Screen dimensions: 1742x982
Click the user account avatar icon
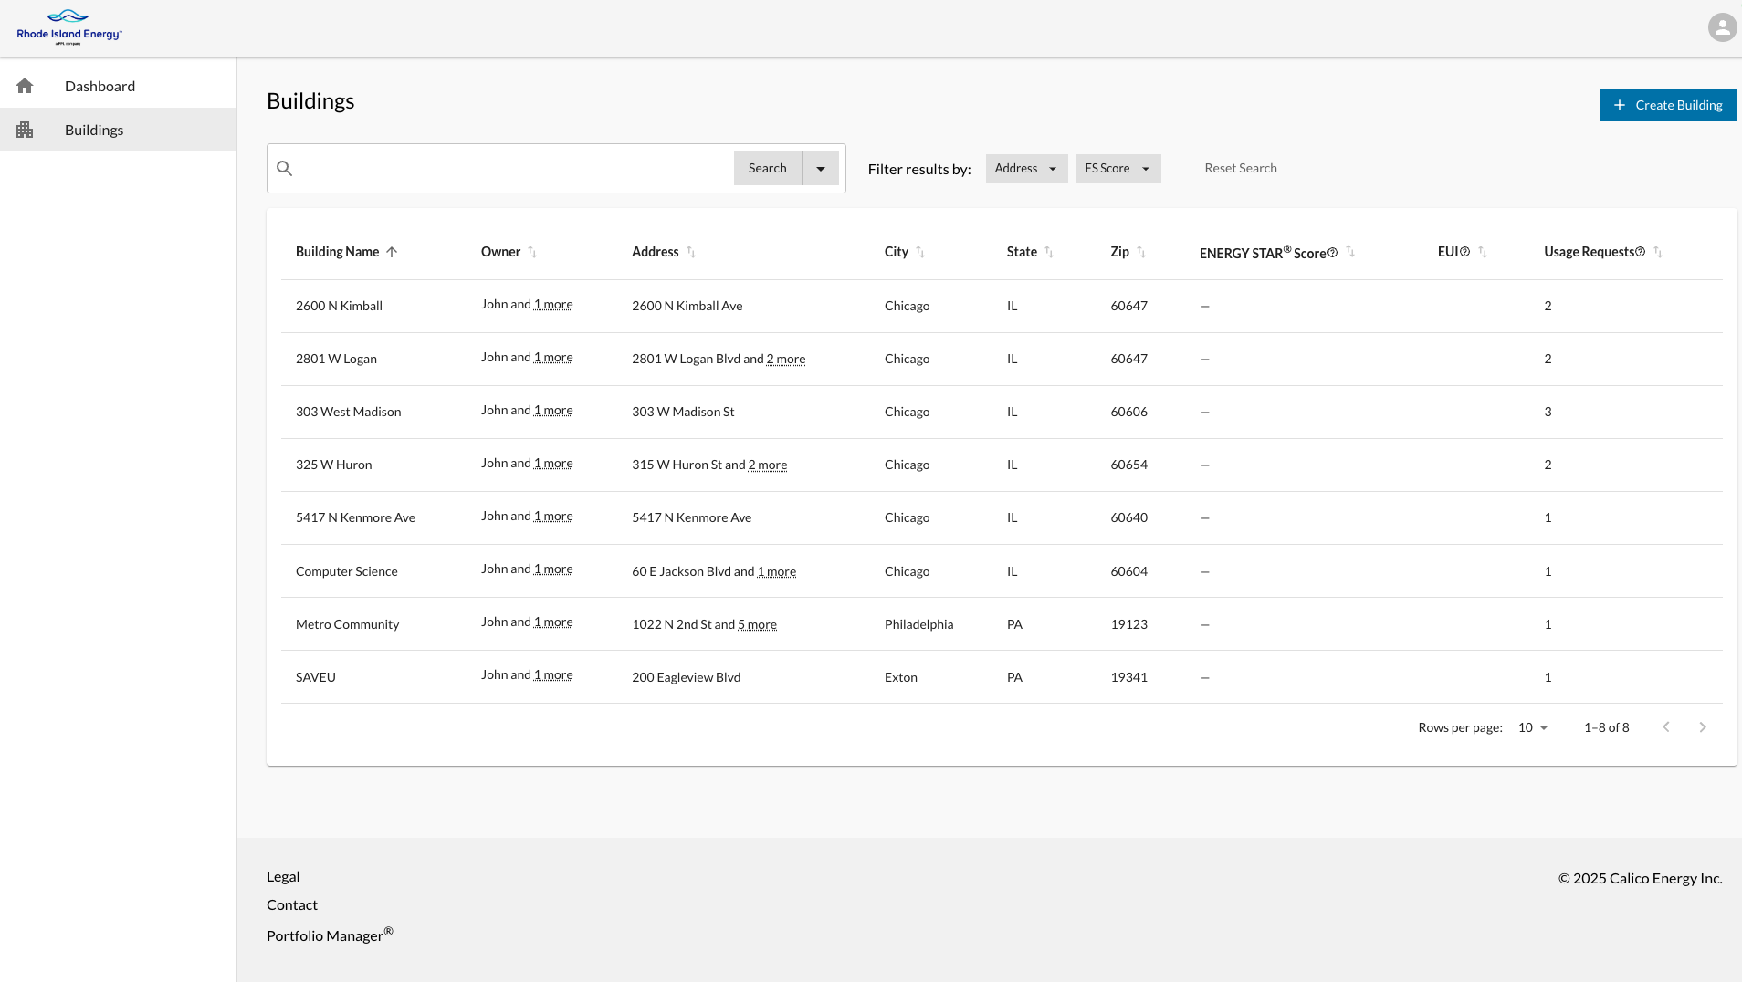[x=1722, y=27]
